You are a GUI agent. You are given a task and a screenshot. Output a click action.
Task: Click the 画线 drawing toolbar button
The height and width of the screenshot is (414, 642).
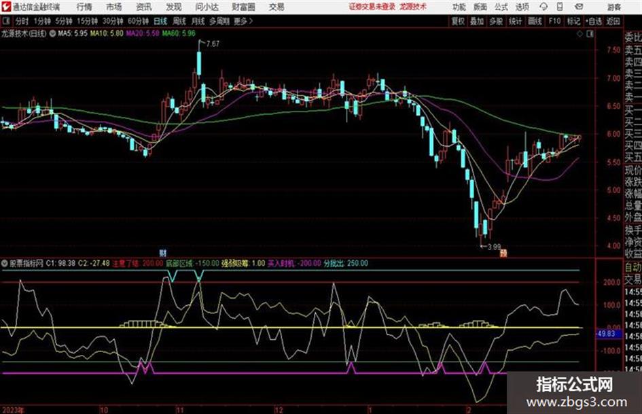(x=535, y=21)
